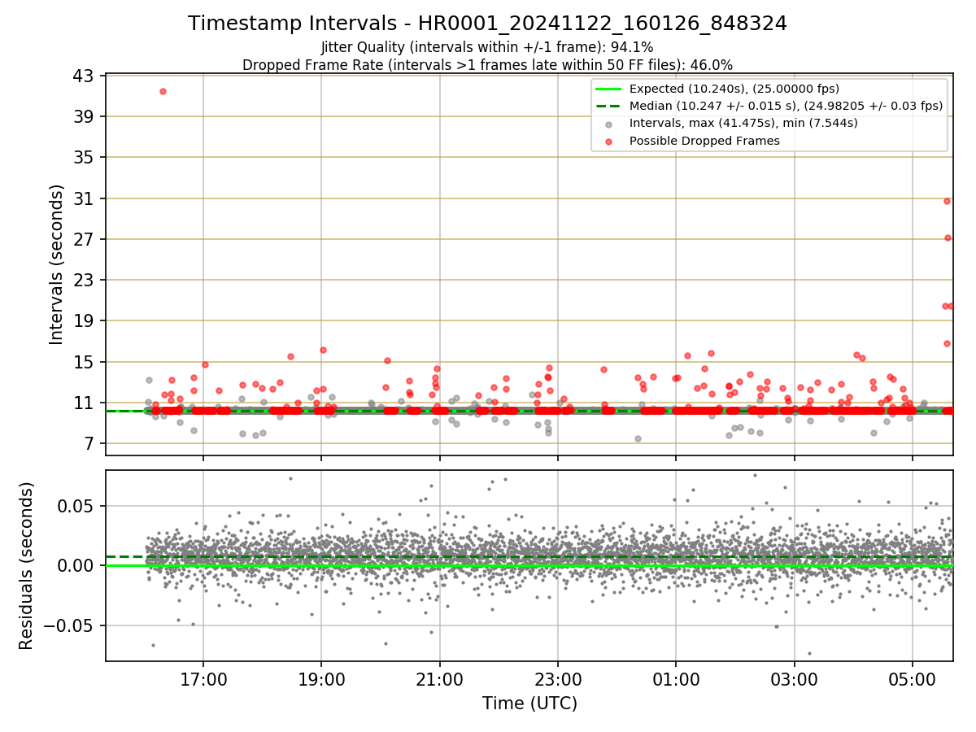Click the Intervals (seconds) y-axis label
This screenshot has width=976, height=732.
[56, 264]
